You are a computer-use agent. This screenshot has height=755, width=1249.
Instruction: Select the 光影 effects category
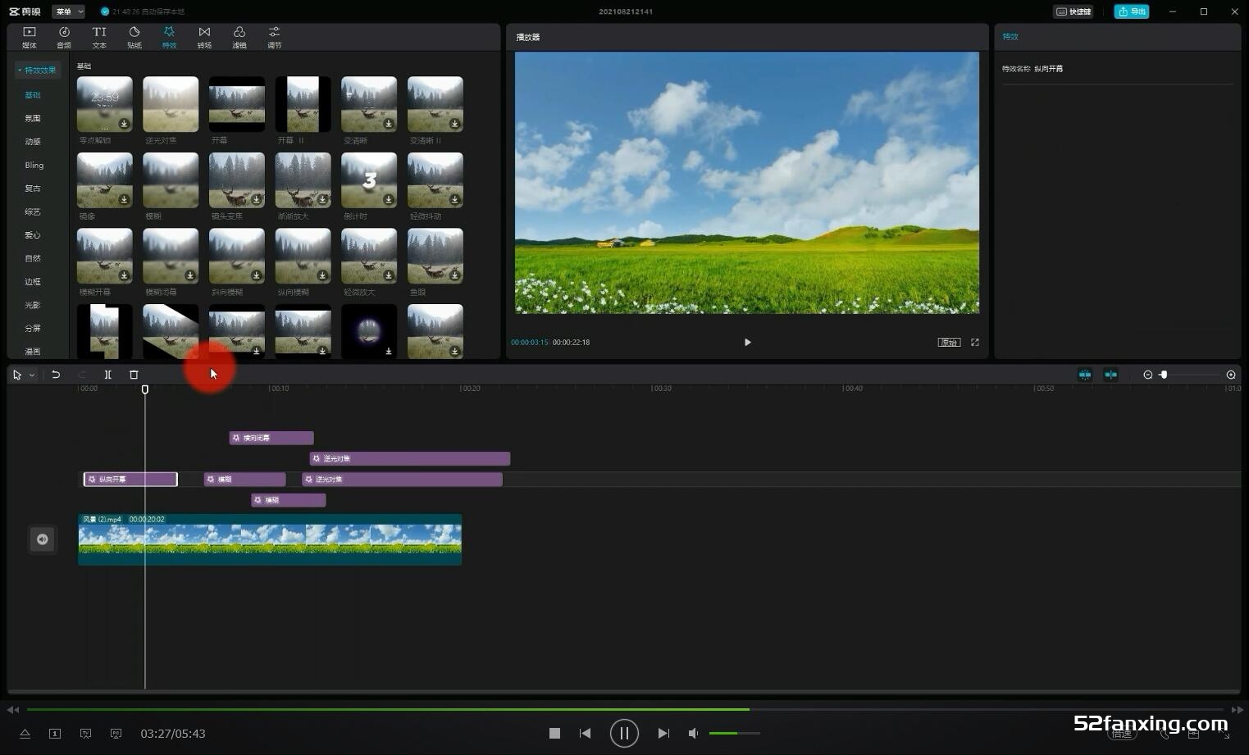[33, 305]
